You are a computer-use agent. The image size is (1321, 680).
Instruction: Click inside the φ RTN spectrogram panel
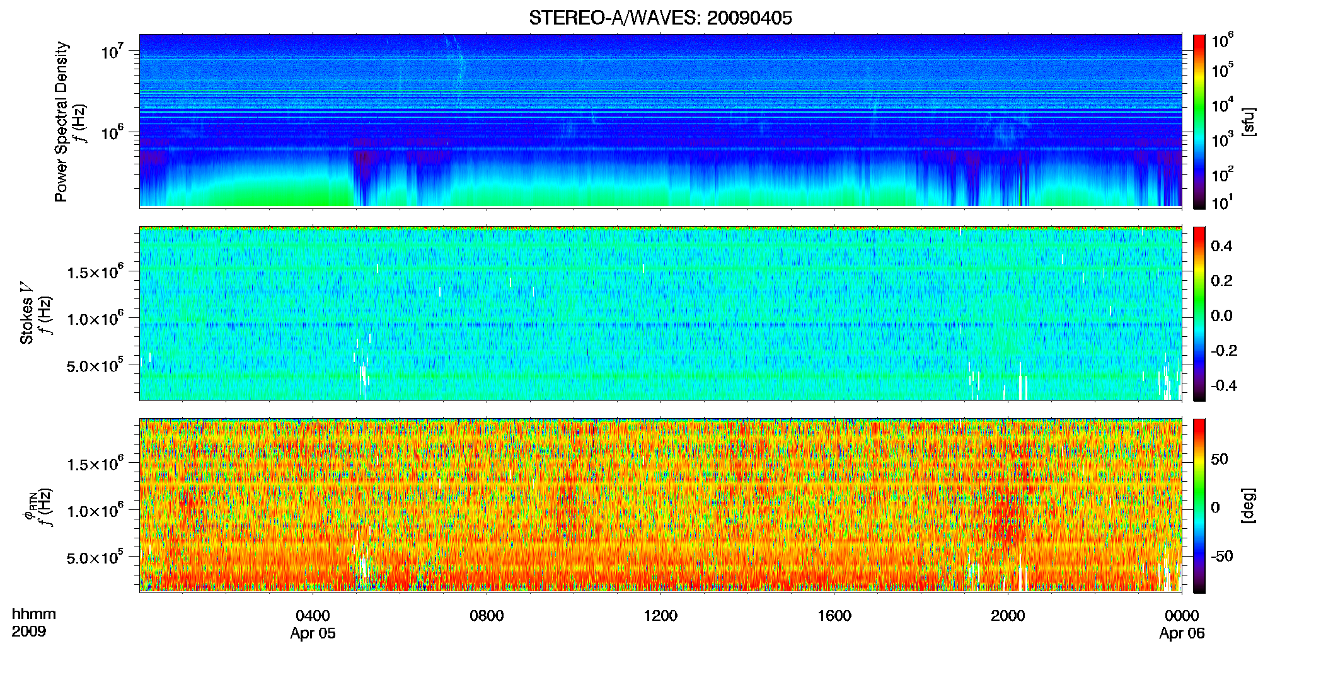click(660, 506)
